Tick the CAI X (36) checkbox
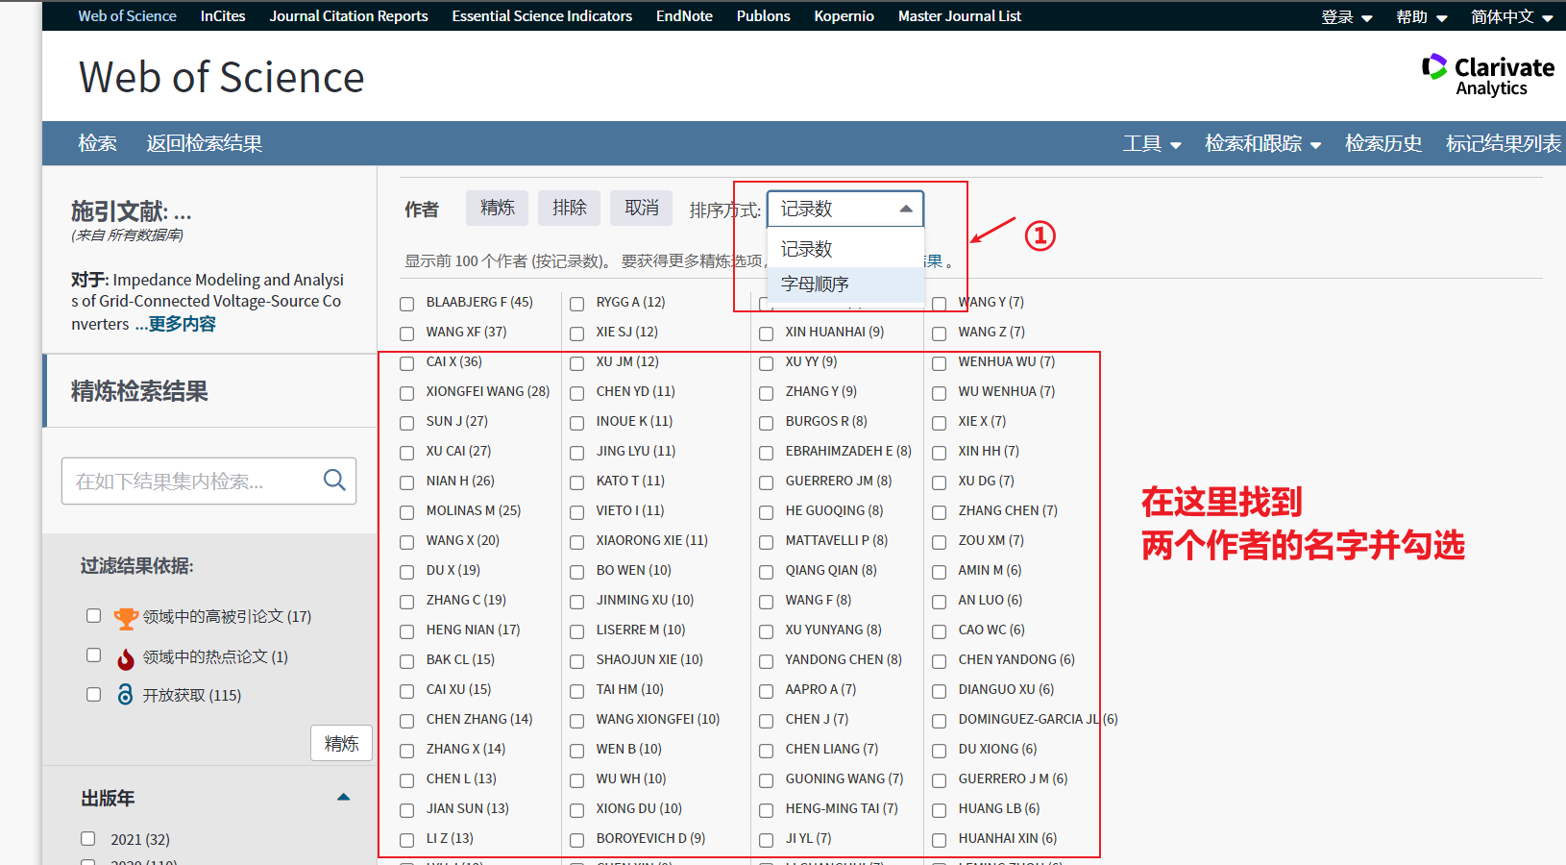This screenshot has height=865, width=1566. pyautogui.click(x=407, y=363)
